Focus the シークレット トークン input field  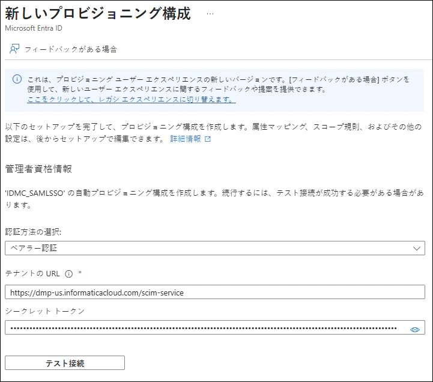pyautogui.click(x=215, y=327)
